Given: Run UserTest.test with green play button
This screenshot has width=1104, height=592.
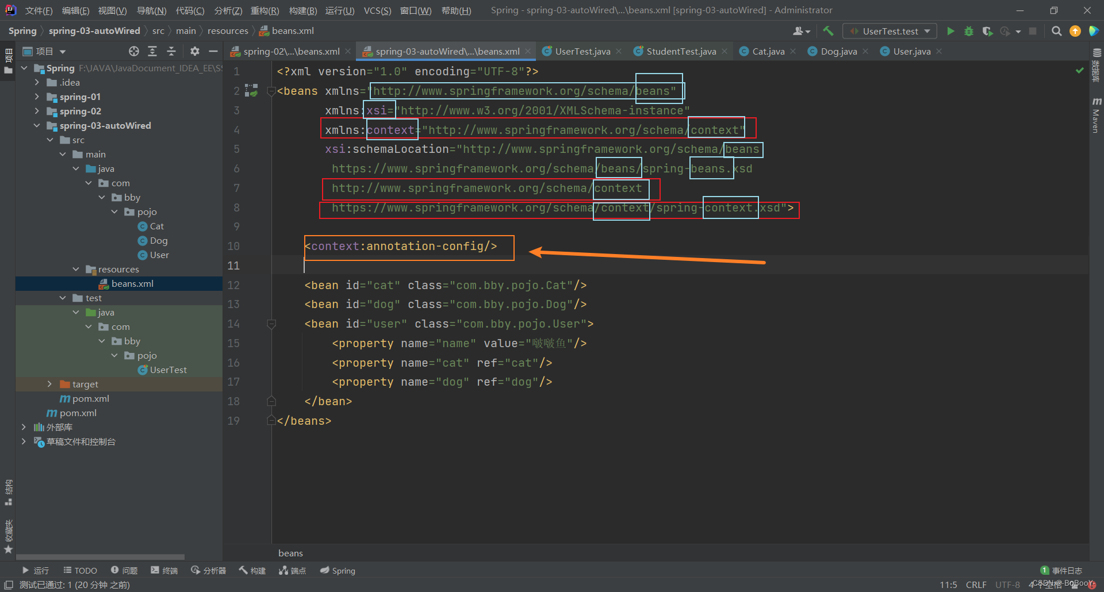Looking at the screenshot, I should click(950, 31).
